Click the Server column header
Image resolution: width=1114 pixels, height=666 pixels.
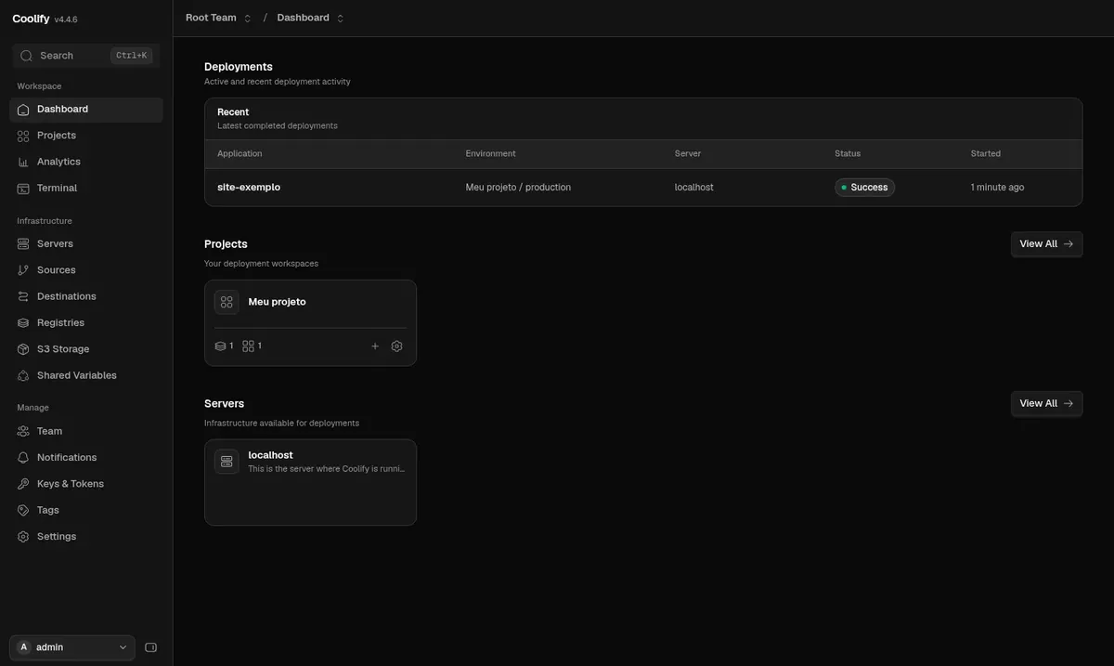[688, 154]
